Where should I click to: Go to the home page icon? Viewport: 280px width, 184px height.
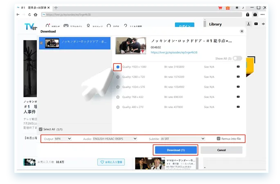36,14
